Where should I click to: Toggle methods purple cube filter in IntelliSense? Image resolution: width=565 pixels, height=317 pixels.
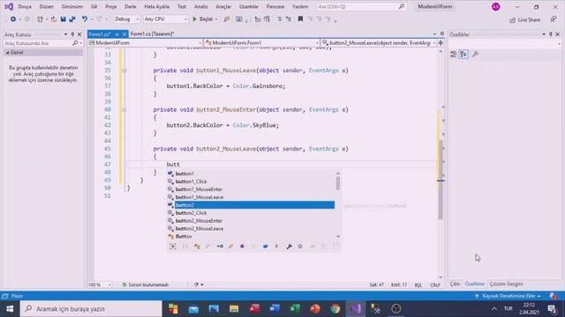point(242,247)
